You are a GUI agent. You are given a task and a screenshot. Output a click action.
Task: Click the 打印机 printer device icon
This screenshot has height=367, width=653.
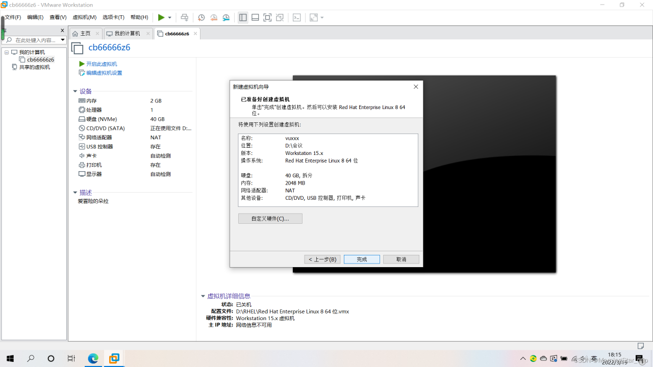coord(82,165)
